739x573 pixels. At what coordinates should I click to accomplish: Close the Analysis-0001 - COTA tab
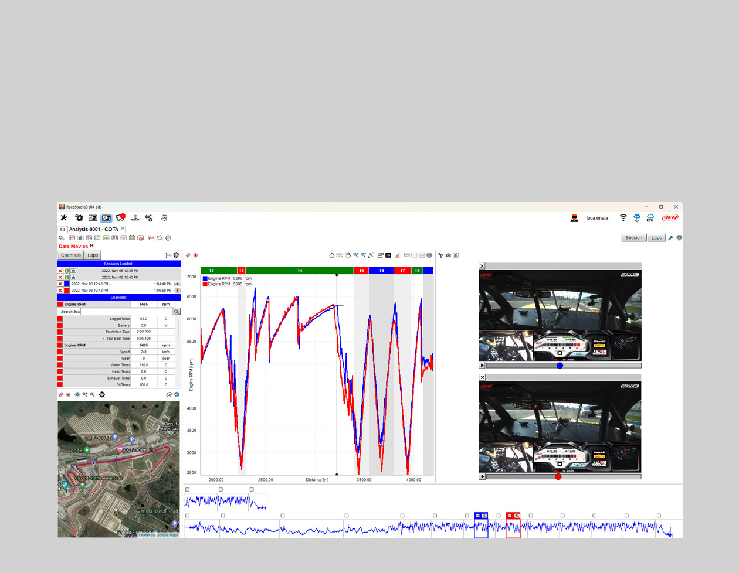pos(123,228)
